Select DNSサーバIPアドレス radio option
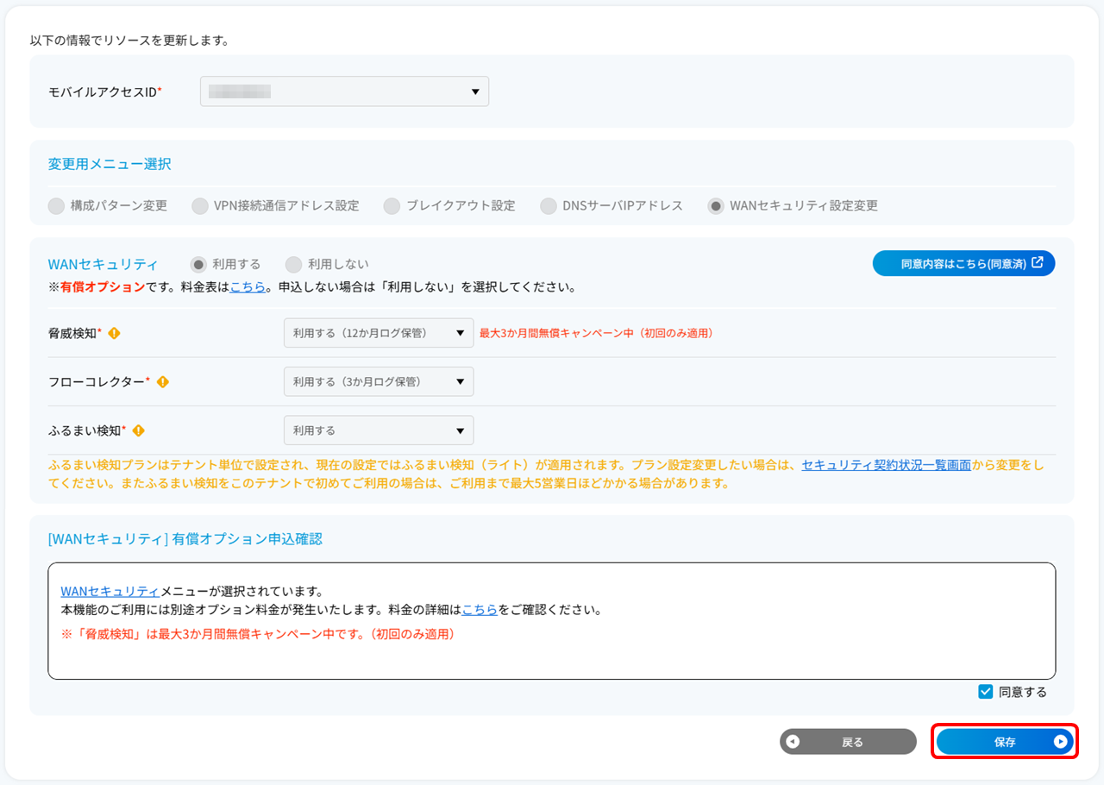 point(549,206)
